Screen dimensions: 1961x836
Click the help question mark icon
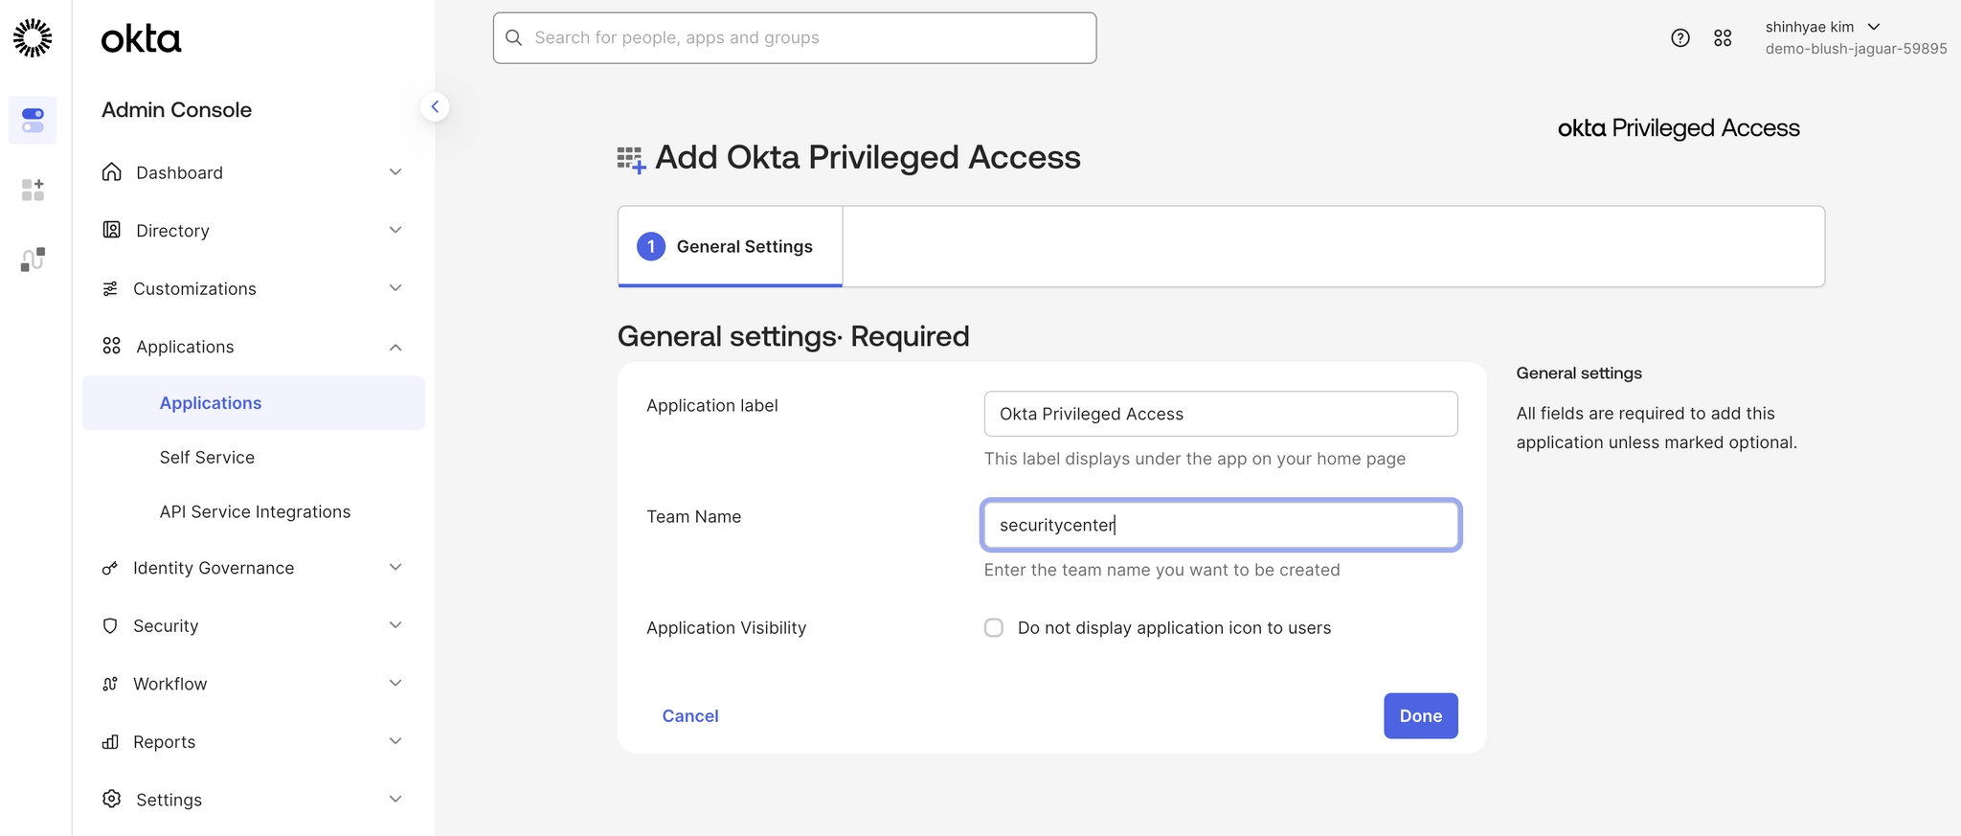coord(1679,37)
